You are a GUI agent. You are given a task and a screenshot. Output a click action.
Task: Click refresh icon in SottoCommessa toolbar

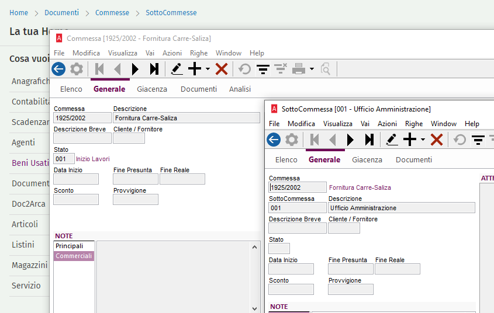pos(460,140)
